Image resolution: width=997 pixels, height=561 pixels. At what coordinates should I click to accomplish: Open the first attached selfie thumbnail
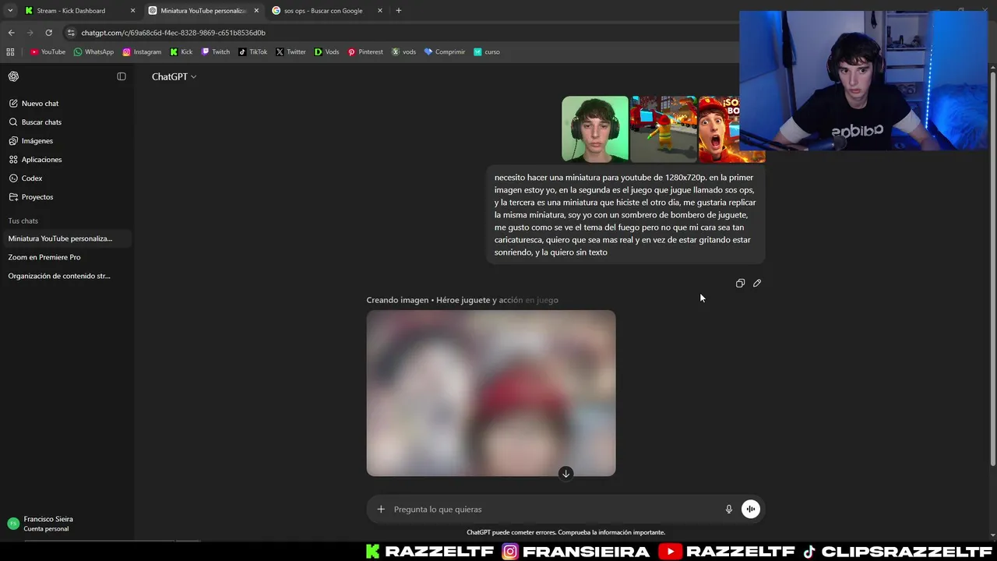point(595,129)
